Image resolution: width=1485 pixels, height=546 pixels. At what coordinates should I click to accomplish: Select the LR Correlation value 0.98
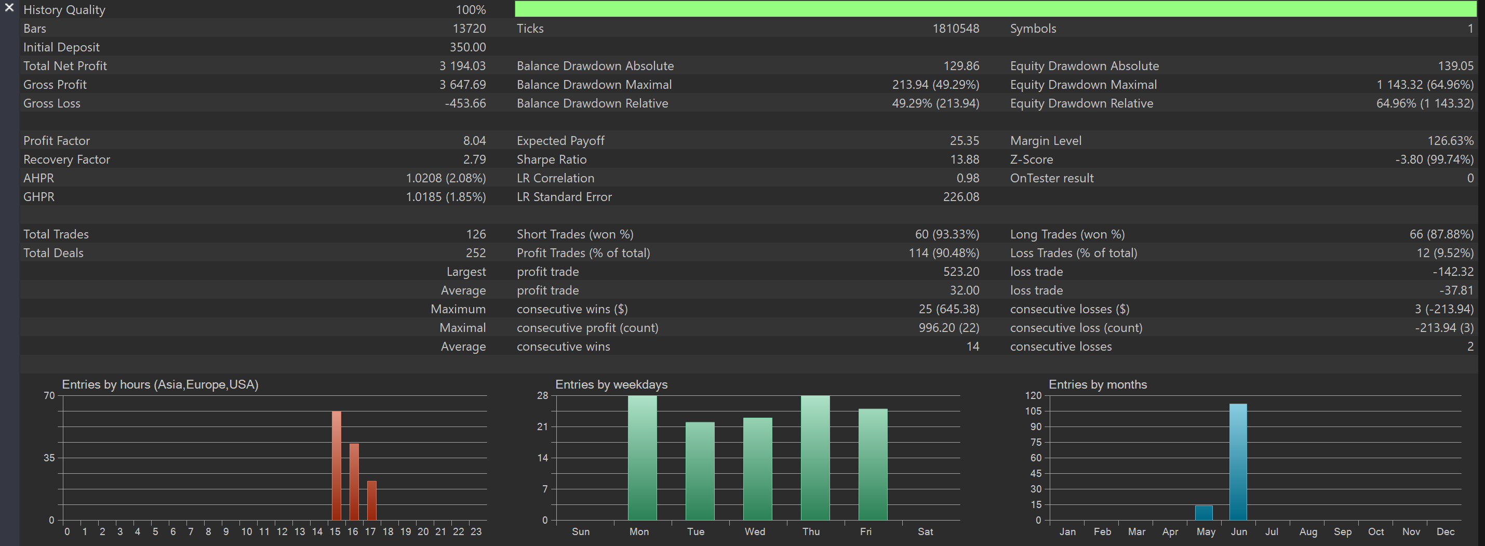pos(968,178)
